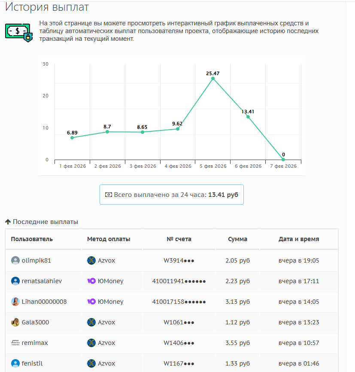Open the olimpik81 user profile link
The height and width of the screenshot is (372, 355).
[36, 260]
